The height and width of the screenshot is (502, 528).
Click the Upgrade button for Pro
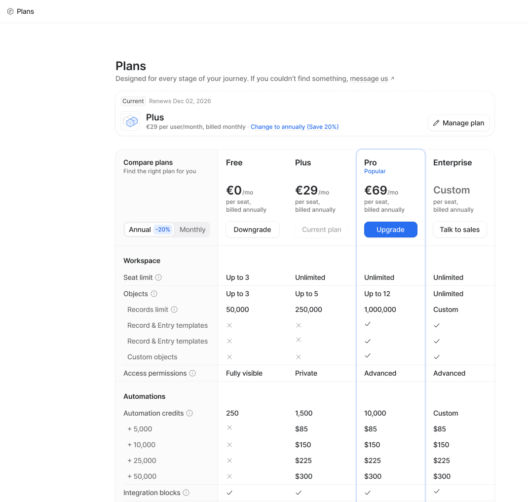[x=390, y=230]
